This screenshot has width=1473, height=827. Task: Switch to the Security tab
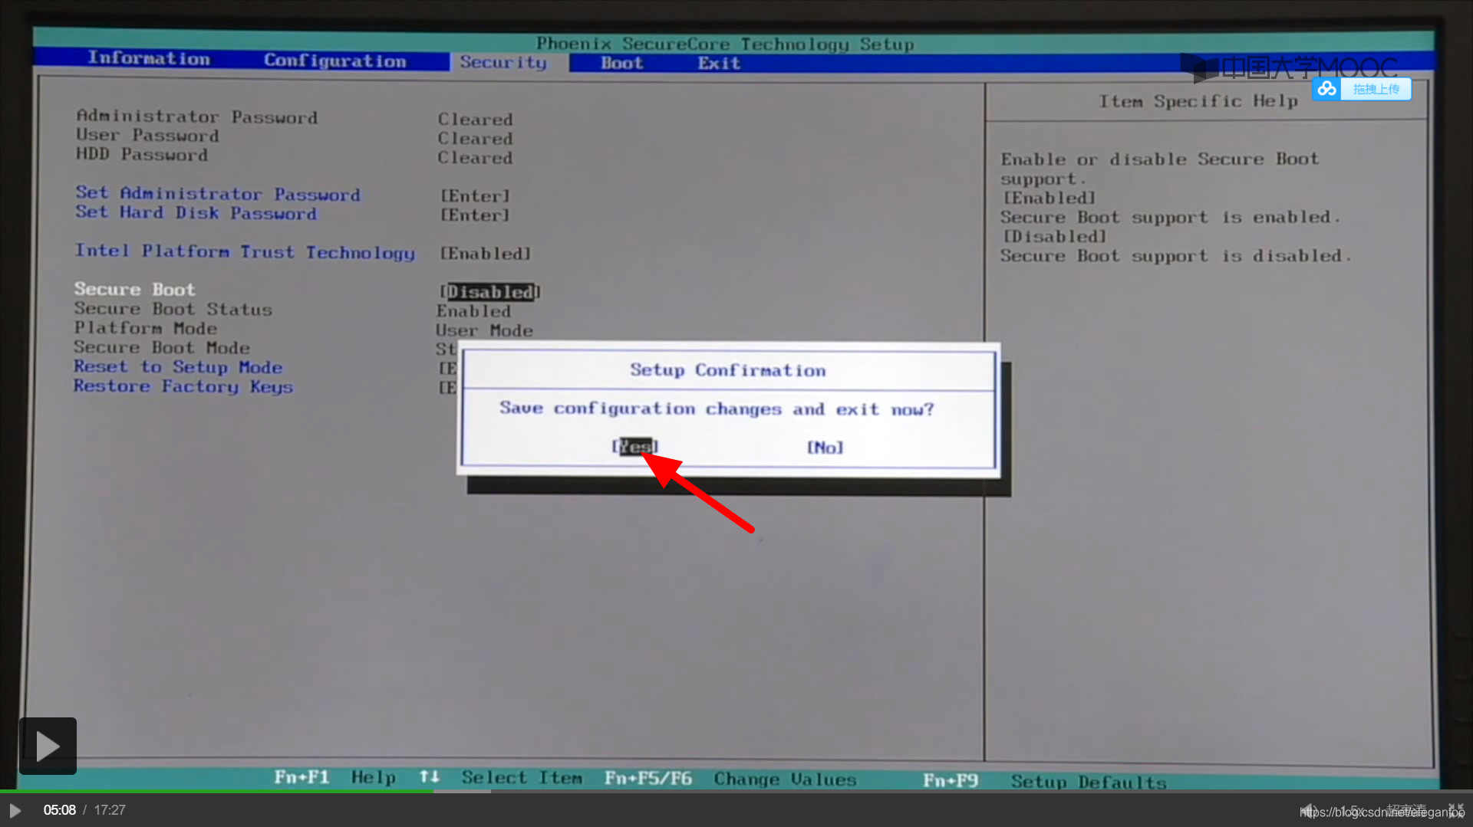[x=503, y=62]
